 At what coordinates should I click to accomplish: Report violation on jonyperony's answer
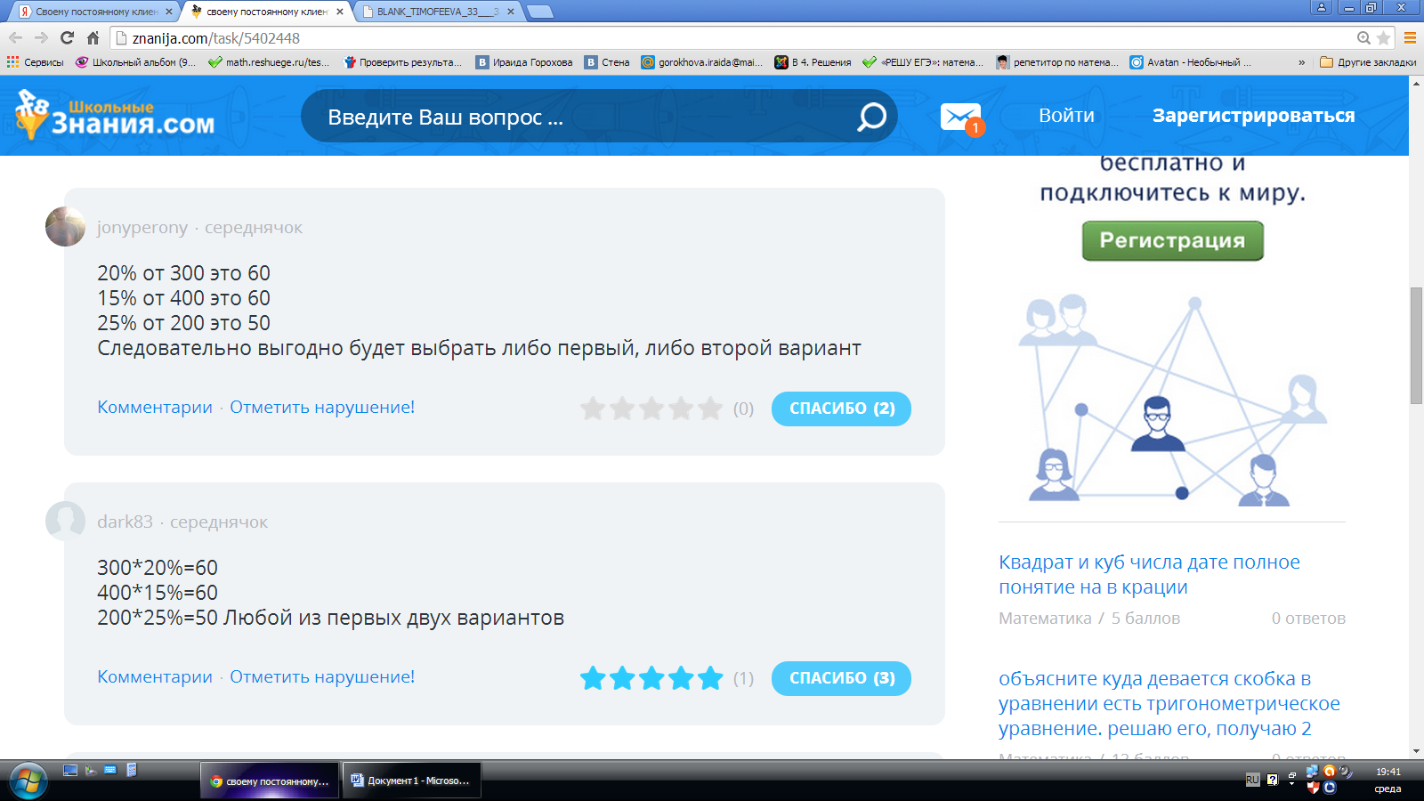point(322,407)
